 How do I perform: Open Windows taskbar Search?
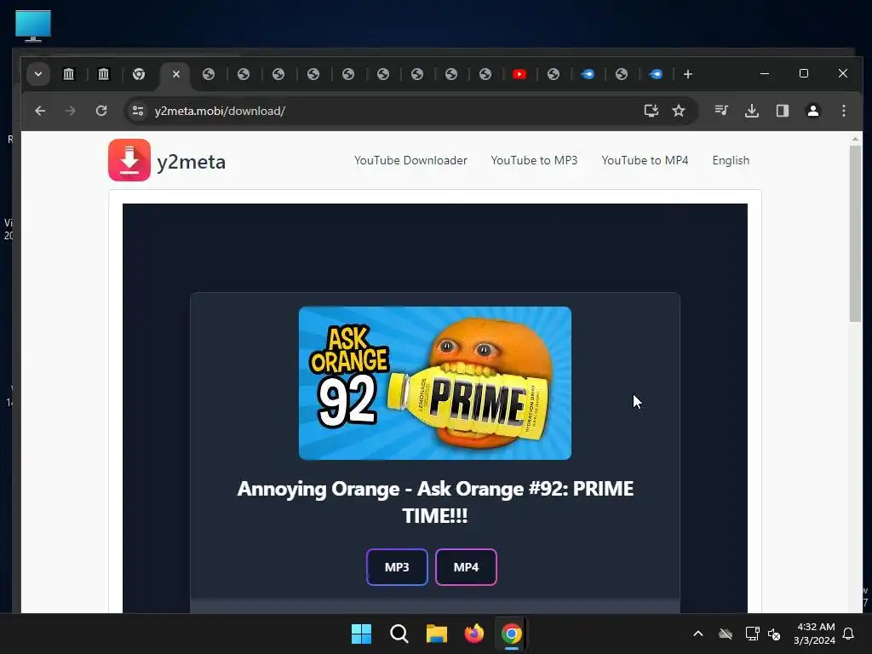399,634
